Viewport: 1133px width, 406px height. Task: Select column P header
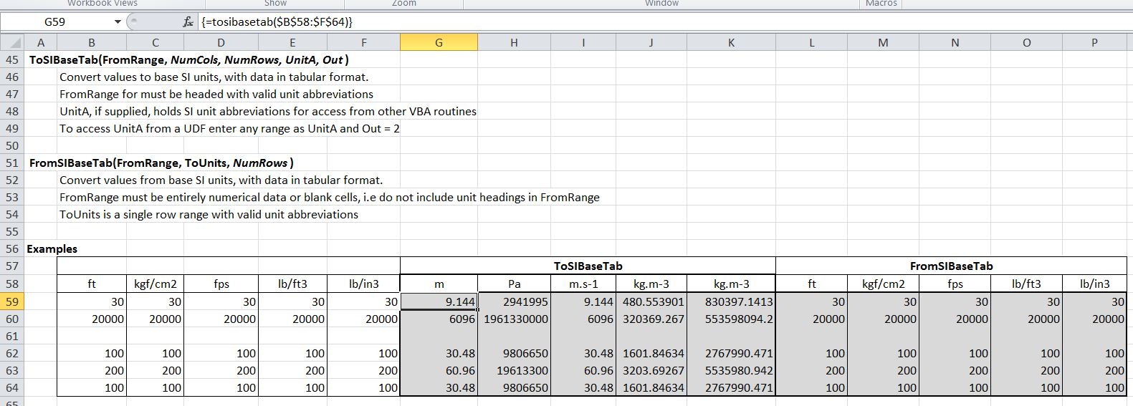pos(1094,43)
